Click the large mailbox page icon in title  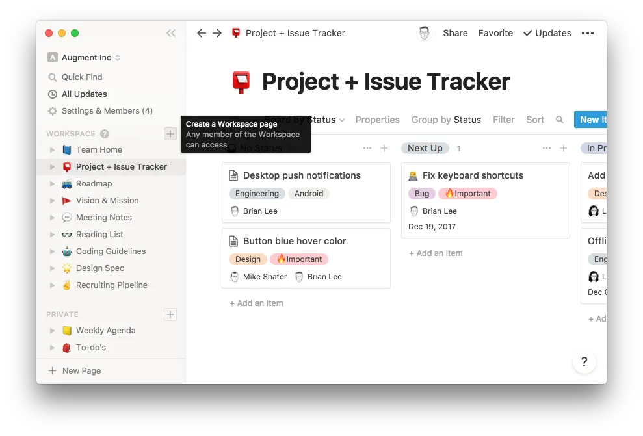(241, 81)
